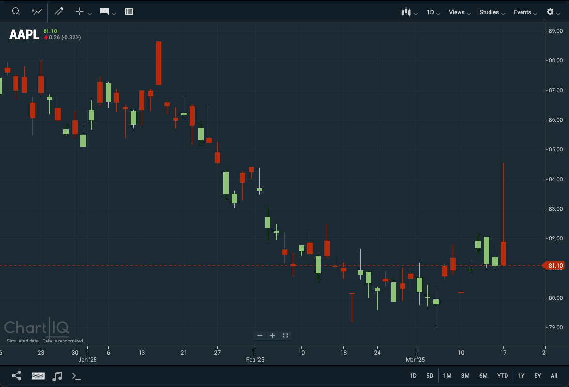
Task: Click the tall red candle near 88.00
Action: (x=158, y=63)
